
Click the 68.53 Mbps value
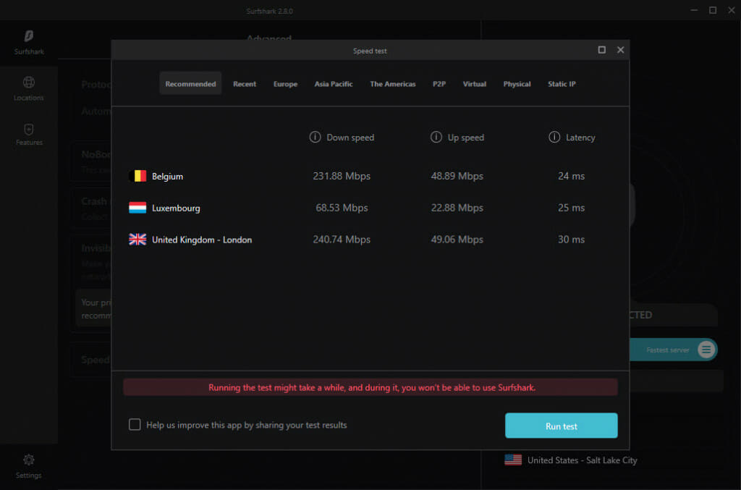342,208
